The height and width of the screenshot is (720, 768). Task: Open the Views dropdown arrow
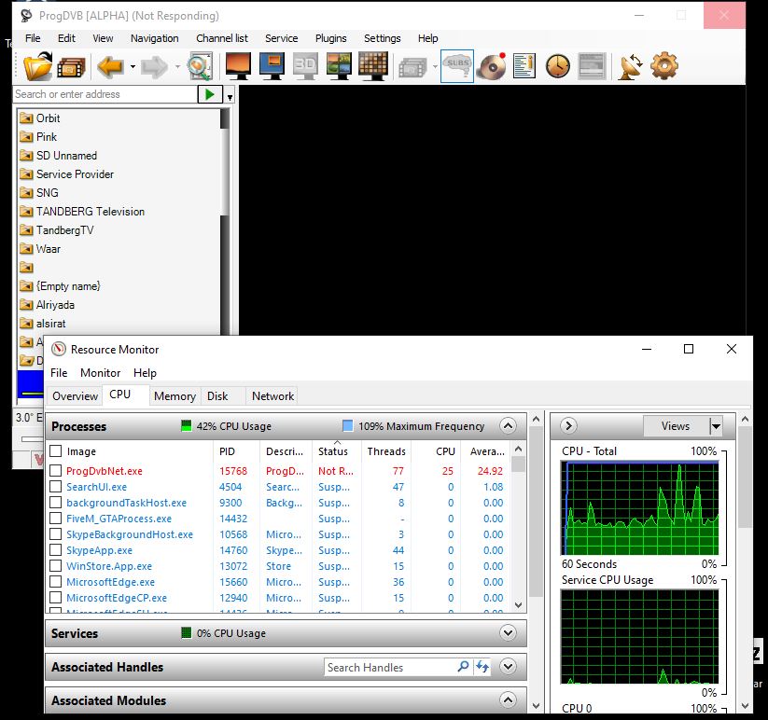pos(716,426)
